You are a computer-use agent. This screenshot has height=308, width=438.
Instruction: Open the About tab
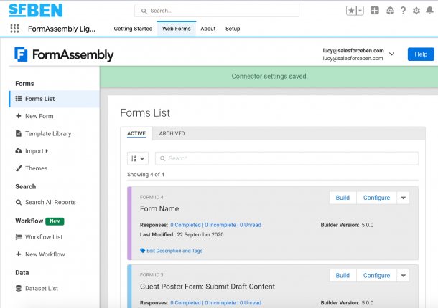(x=208, y=29)
